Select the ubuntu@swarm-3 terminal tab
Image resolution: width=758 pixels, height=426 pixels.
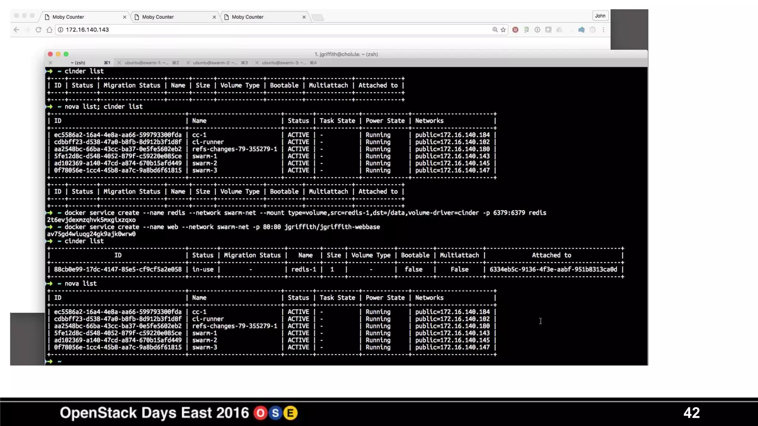point(284,63)
